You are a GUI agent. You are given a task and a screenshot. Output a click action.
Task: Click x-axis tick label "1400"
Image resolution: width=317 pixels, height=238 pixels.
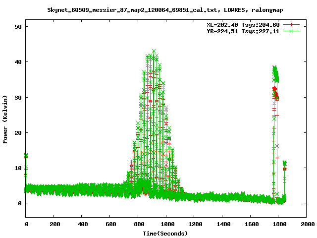coord(223,224)
